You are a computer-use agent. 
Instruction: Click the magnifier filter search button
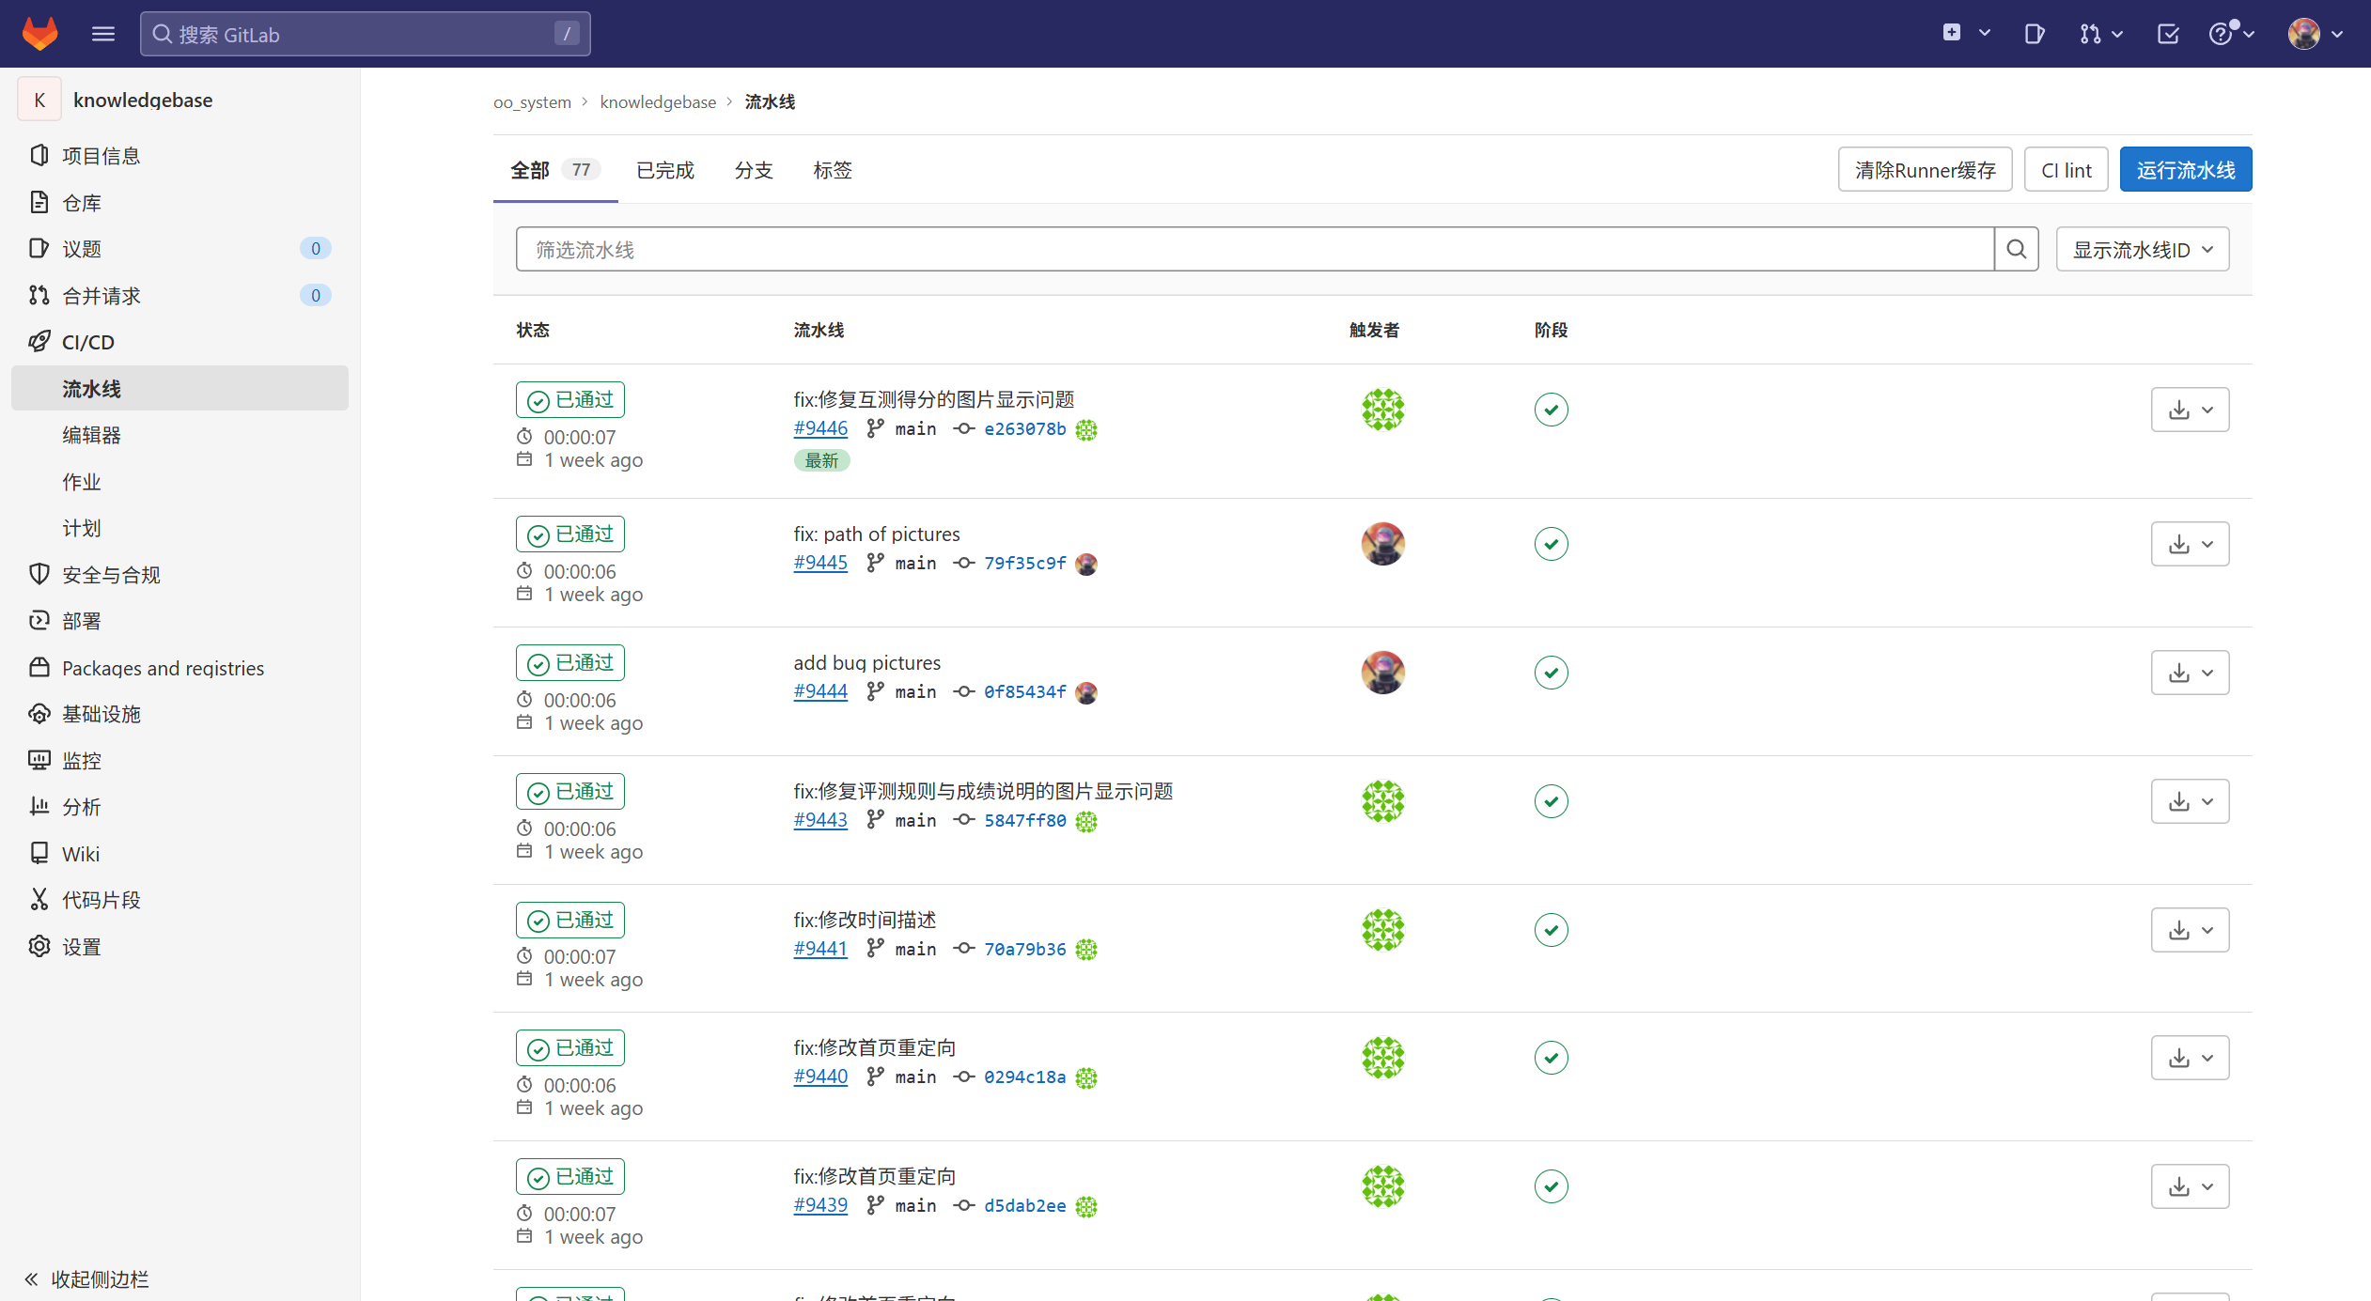pyautogui.click(x=2016, y=249)
